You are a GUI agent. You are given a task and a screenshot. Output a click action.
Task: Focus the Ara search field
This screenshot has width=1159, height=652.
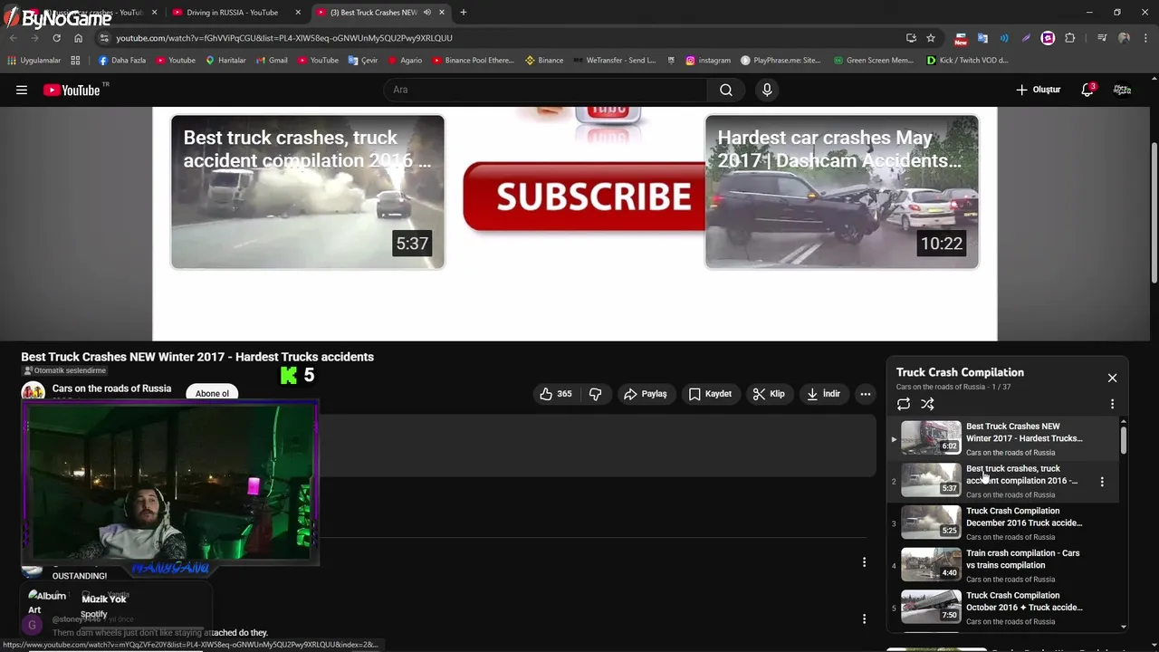(x=546, y=90)
